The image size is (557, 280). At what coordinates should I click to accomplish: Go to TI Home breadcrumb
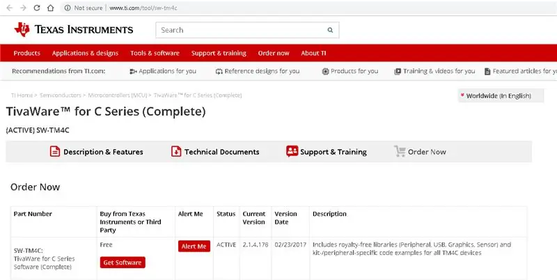22,95
